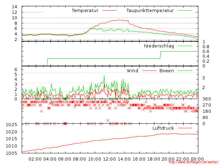Click the 12 temperature axis value
Screen dimensions: 220x165
[14, 12]
